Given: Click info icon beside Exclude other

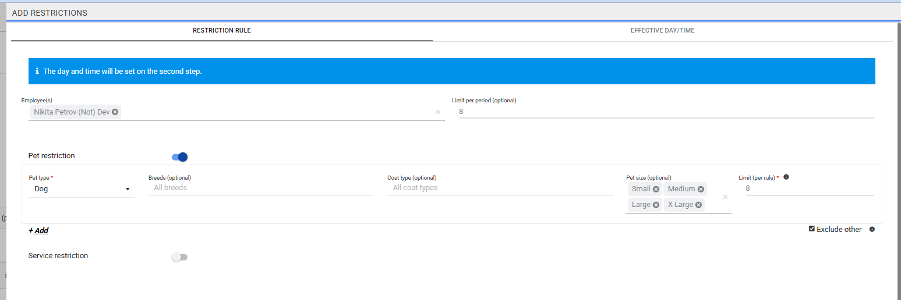Looking at the screenshot, I should [x=872, y=230].
